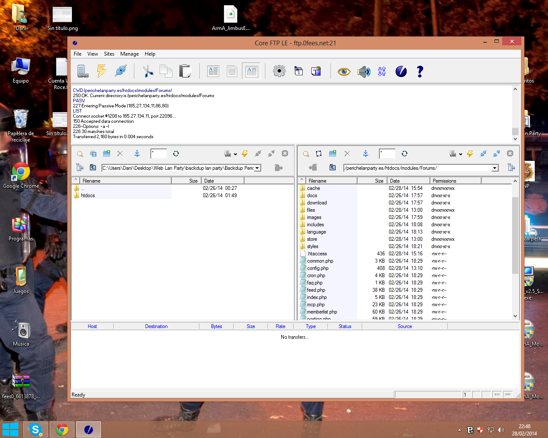The width and height of the screenshot is (548, 438).
Task: Click the template T icon in toolbar
Action: pos(316,71)
